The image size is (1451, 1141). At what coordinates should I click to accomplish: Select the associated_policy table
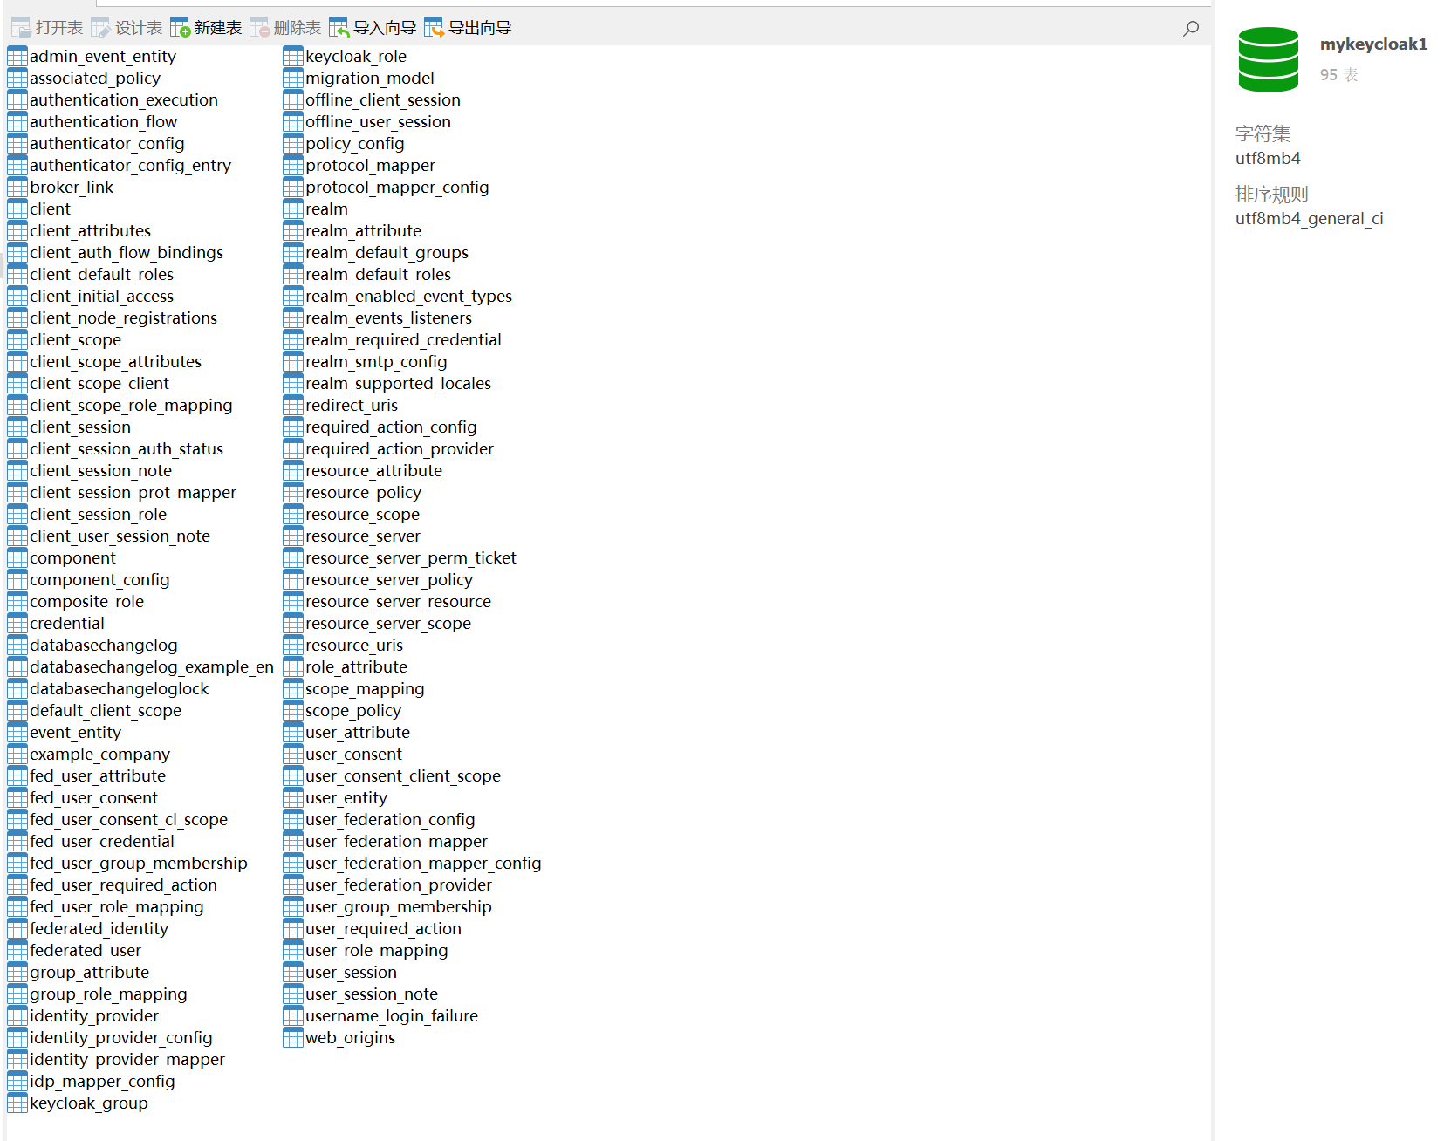95,79
